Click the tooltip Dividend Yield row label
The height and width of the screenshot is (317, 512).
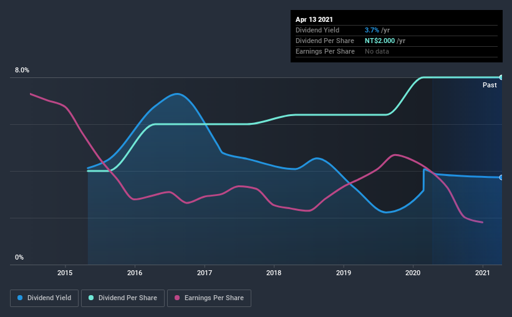317,30
